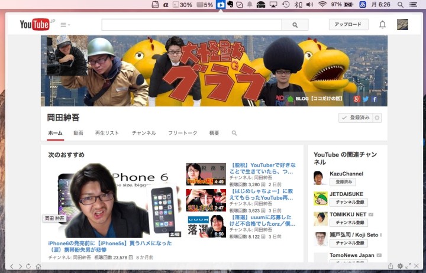The image size is (426, 273).
Task: Go to home page icon in bottom bar
Action: click(38, 266)
